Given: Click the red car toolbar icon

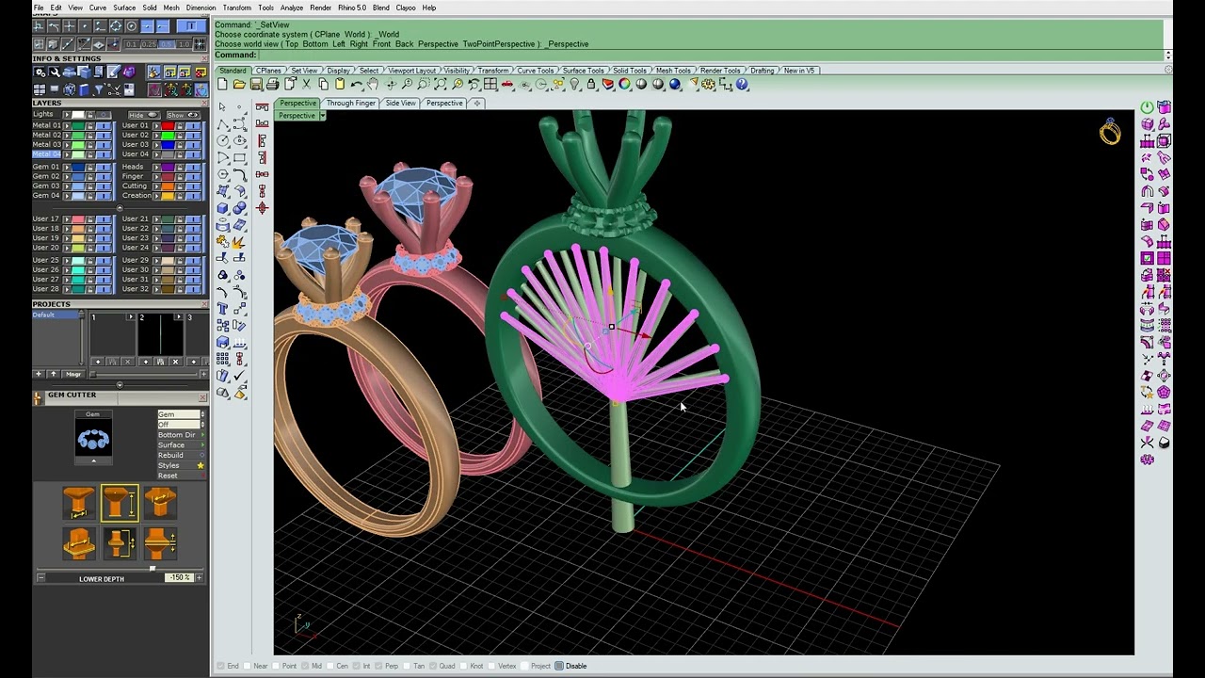Looking at the screenshot, I should (507, 85).
